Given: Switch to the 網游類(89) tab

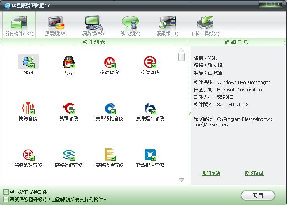Looking at the screenshot, I should coord(93,25).
